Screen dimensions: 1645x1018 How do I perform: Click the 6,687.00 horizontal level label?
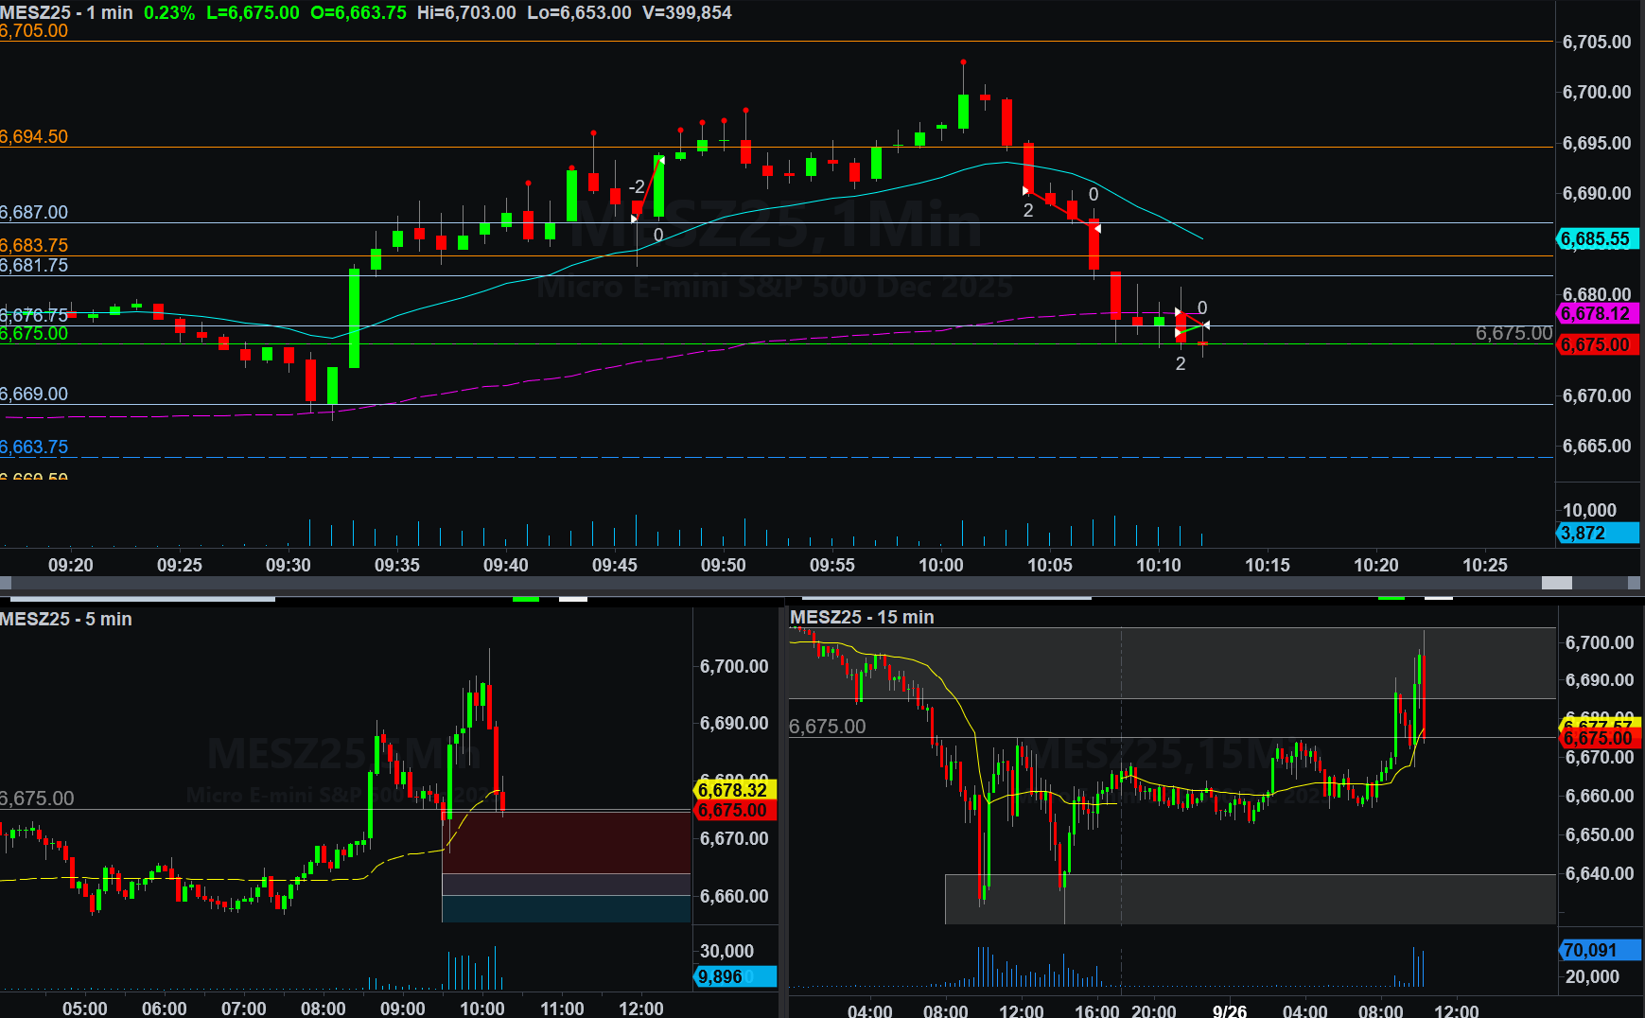tap(34, 212)
